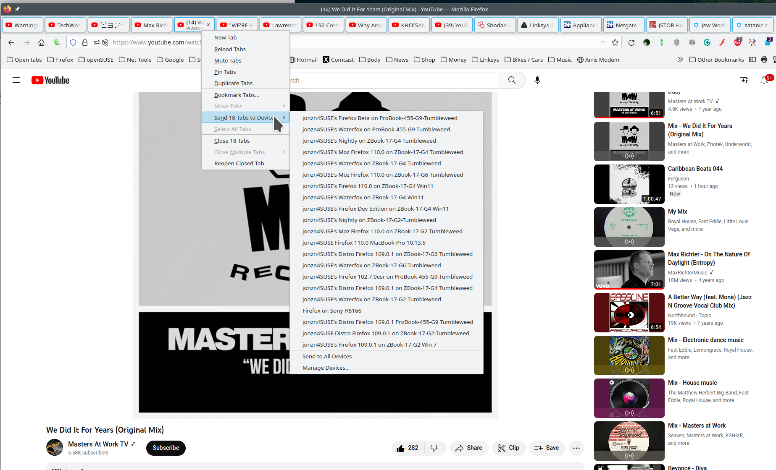The height and width of the screenshot is (470, 776).
Task: Dislike the video with the thumbs down button
Action: click(435, 448)
